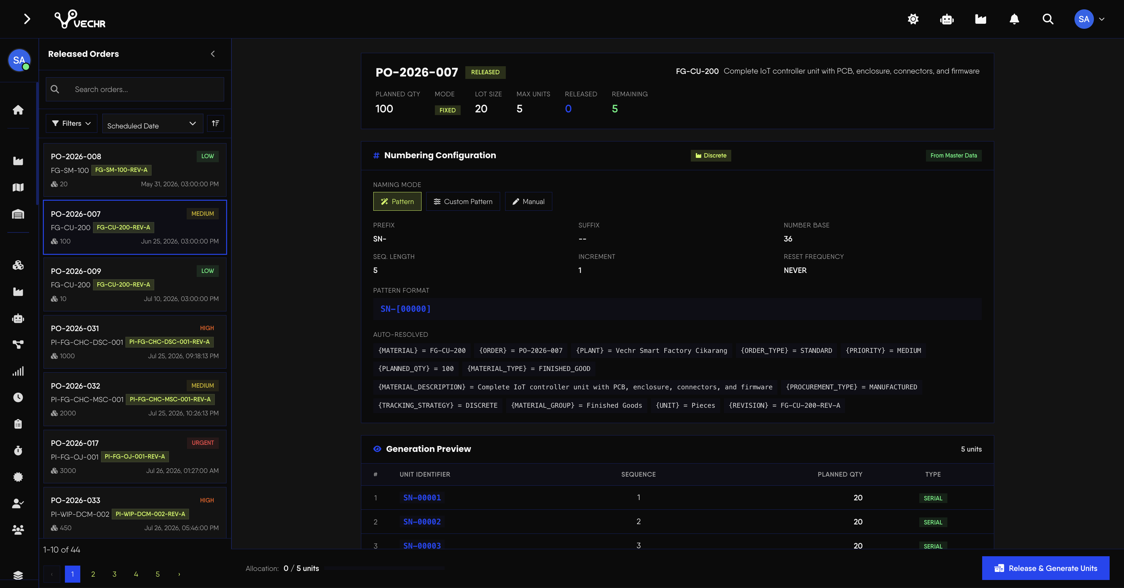Viewport: 1124px width, 588px height.
Task: Go to pagination page 5
Action: [158, 574]
